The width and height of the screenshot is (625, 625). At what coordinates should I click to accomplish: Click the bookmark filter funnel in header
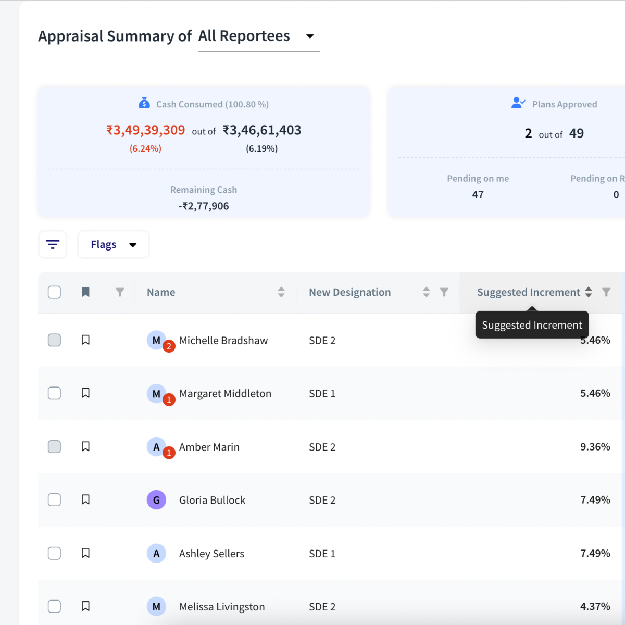point(120,292)
